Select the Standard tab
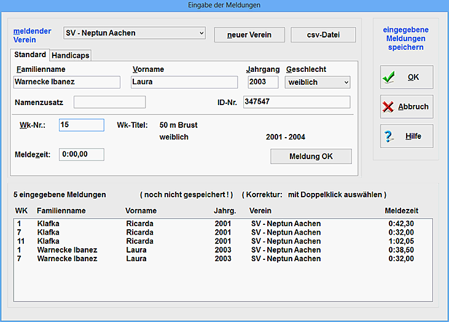Viewport: 449px width, 322px height. [30, 55]
